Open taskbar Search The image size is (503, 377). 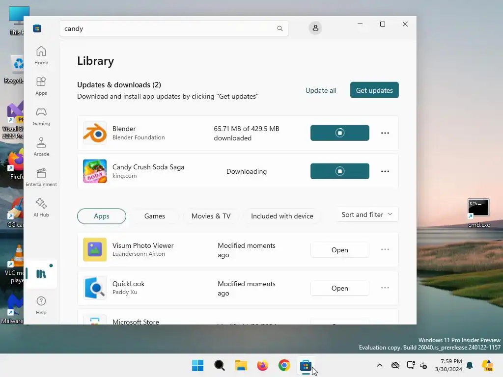(x=220, y=365)
